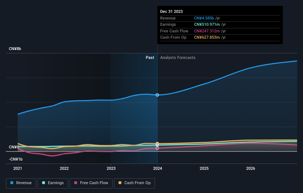Click the Free Cash Flow label in tooltip
The image size is (303, 193).
(174, 31)
